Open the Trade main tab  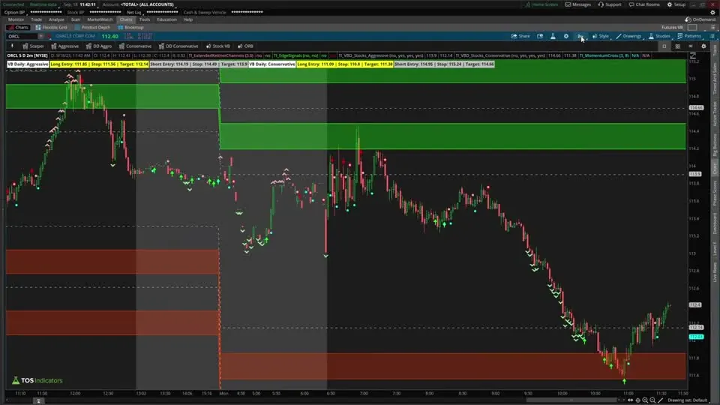click(36, 19)
